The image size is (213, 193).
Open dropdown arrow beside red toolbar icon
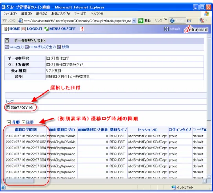(x=206, y=20)
